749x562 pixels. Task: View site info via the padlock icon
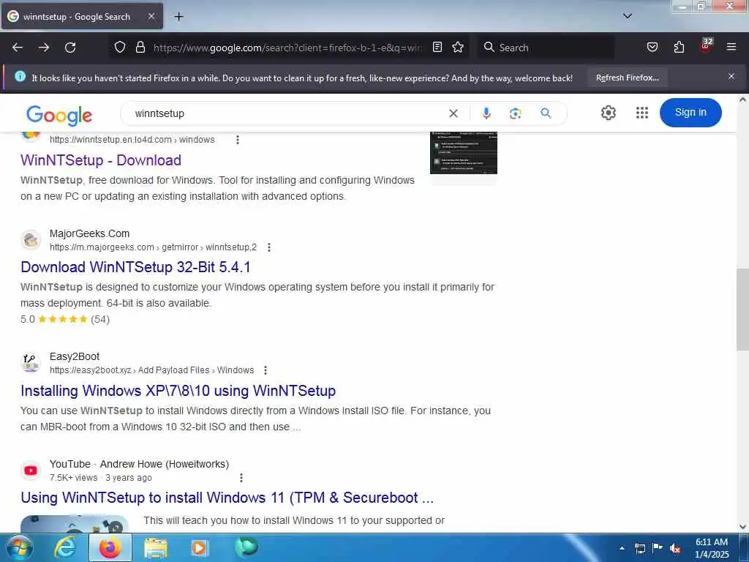[140, 47]
